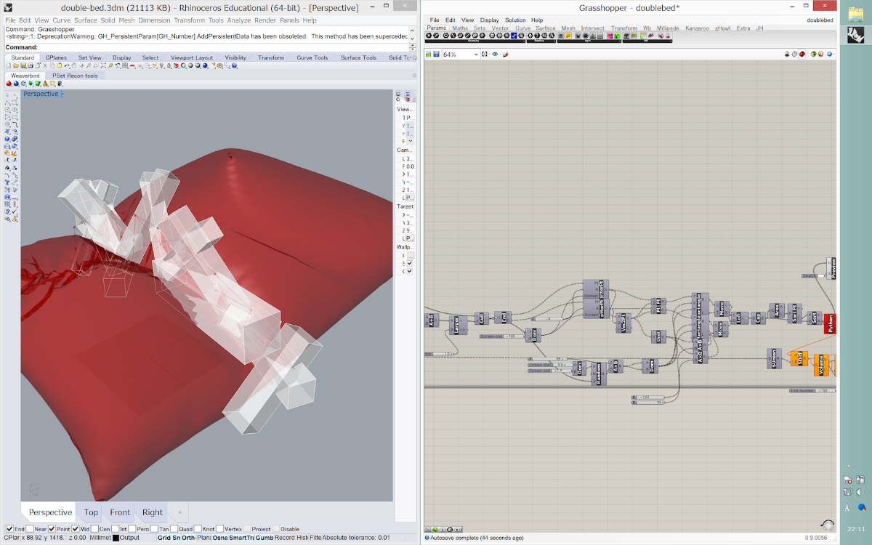Expand the Params Primitive panel dropdown bar

540,41
